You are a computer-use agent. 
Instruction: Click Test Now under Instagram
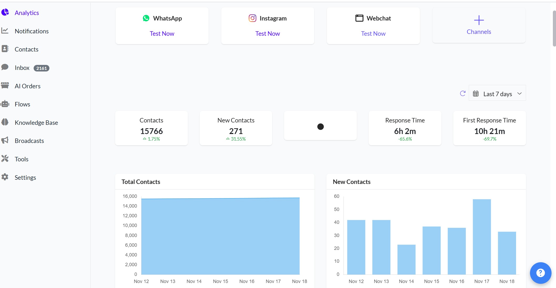tap(267, 34)
